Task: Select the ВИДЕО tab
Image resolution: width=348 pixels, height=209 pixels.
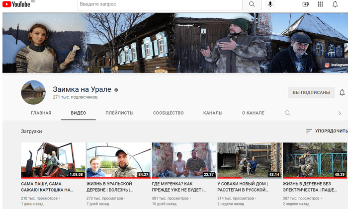Action: pyautogui.click(x=79, y=113)
